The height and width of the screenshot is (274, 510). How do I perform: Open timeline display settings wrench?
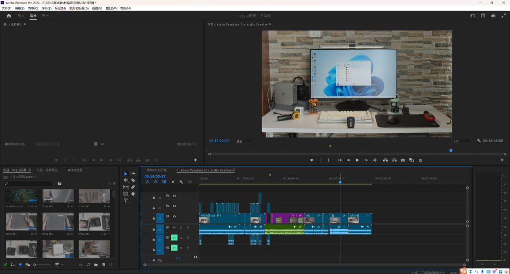coord(181,182)
